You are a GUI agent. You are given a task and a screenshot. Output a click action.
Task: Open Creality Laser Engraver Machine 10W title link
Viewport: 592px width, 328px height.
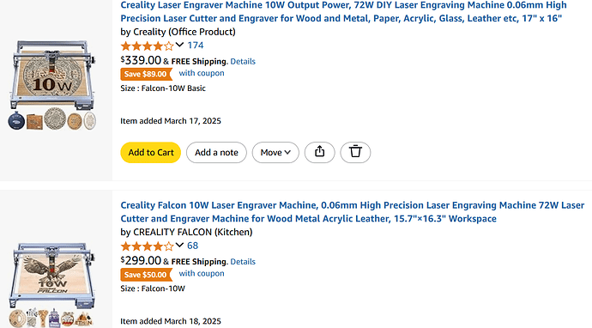tap(343, 12)
